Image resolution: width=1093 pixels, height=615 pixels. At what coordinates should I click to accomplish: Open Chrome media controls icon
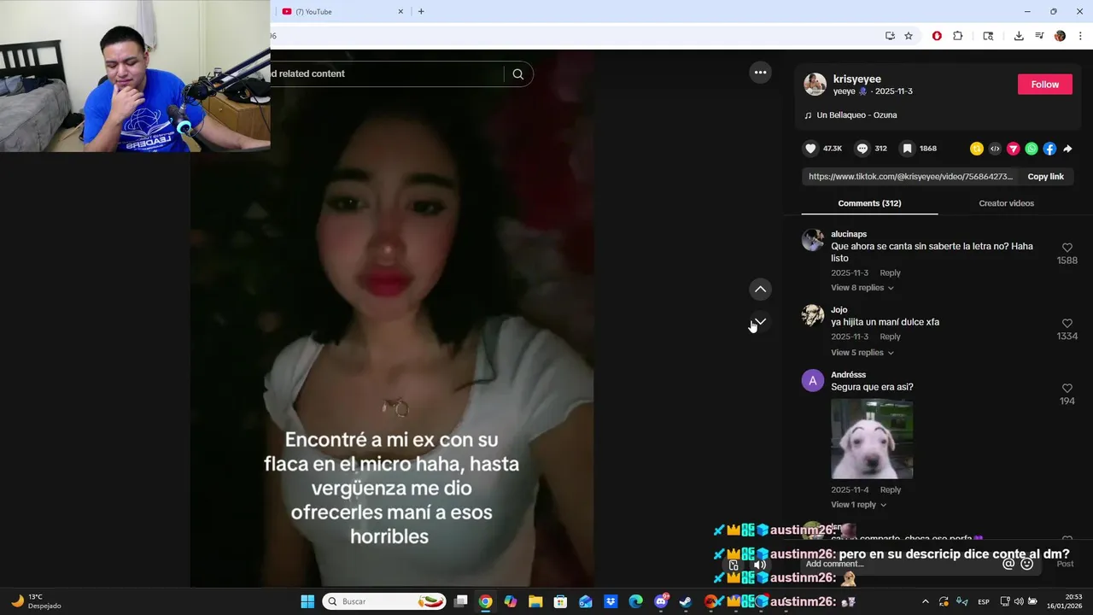[1039, 36]
